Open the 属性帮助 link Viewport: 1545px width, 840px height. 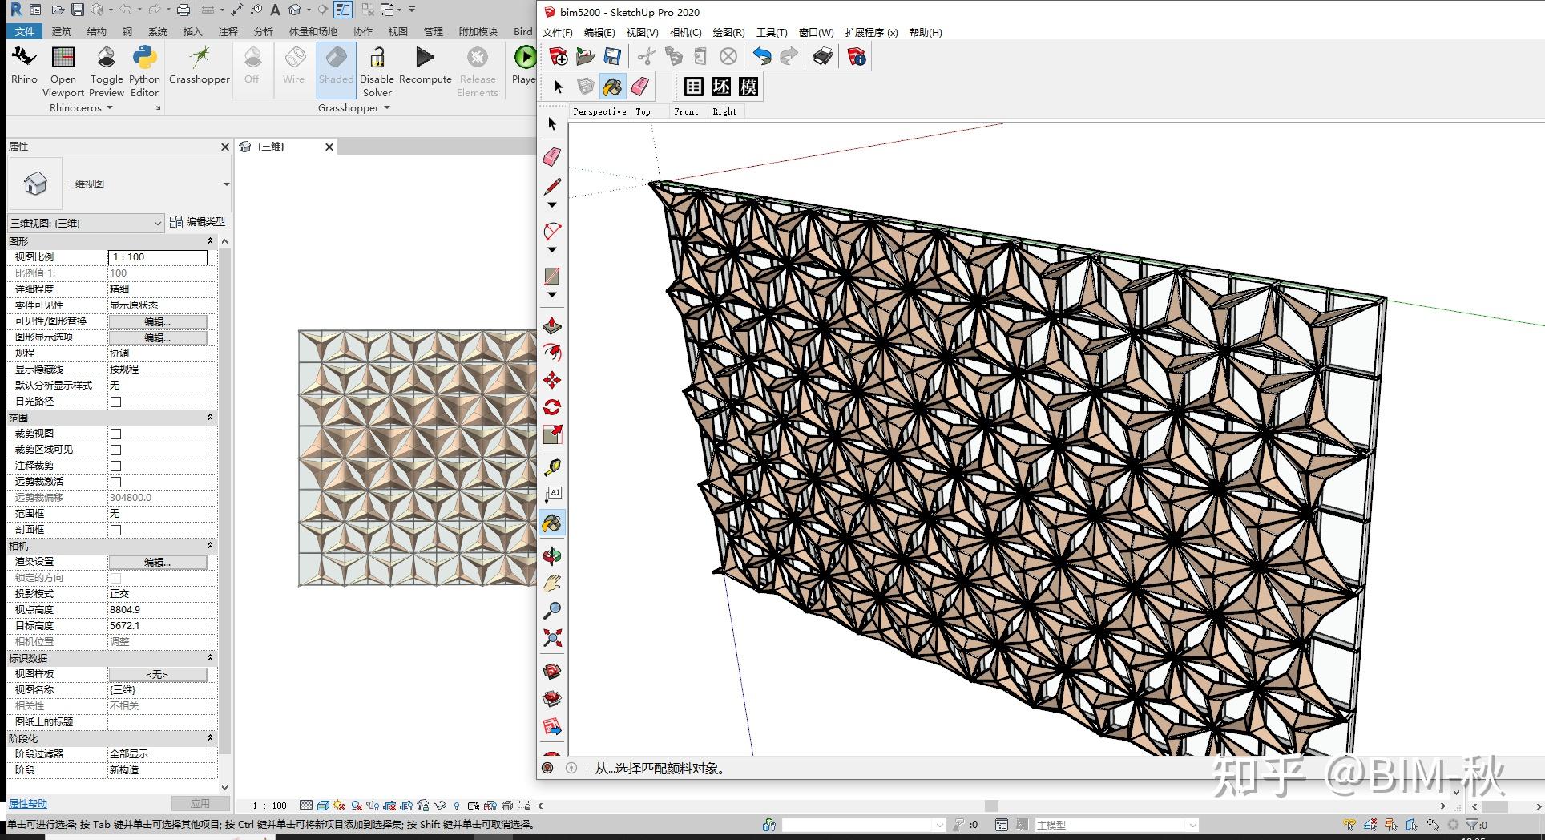coord(28,803)
